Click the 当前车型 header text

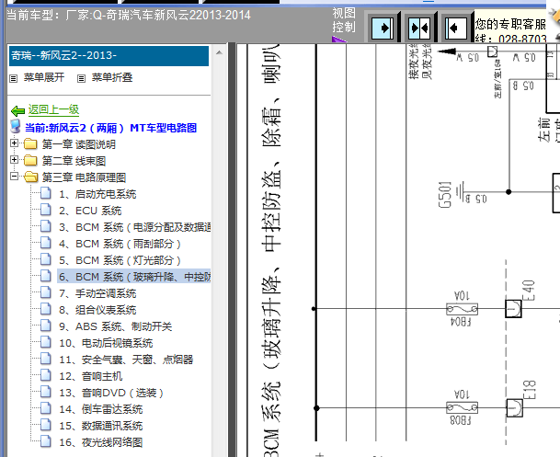129,16
